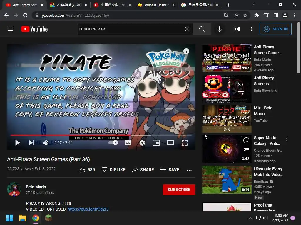The width and height of the screenshot is (301, 225).
Task: Enable miniplayer mode
Action: click(x=156, y=143)
